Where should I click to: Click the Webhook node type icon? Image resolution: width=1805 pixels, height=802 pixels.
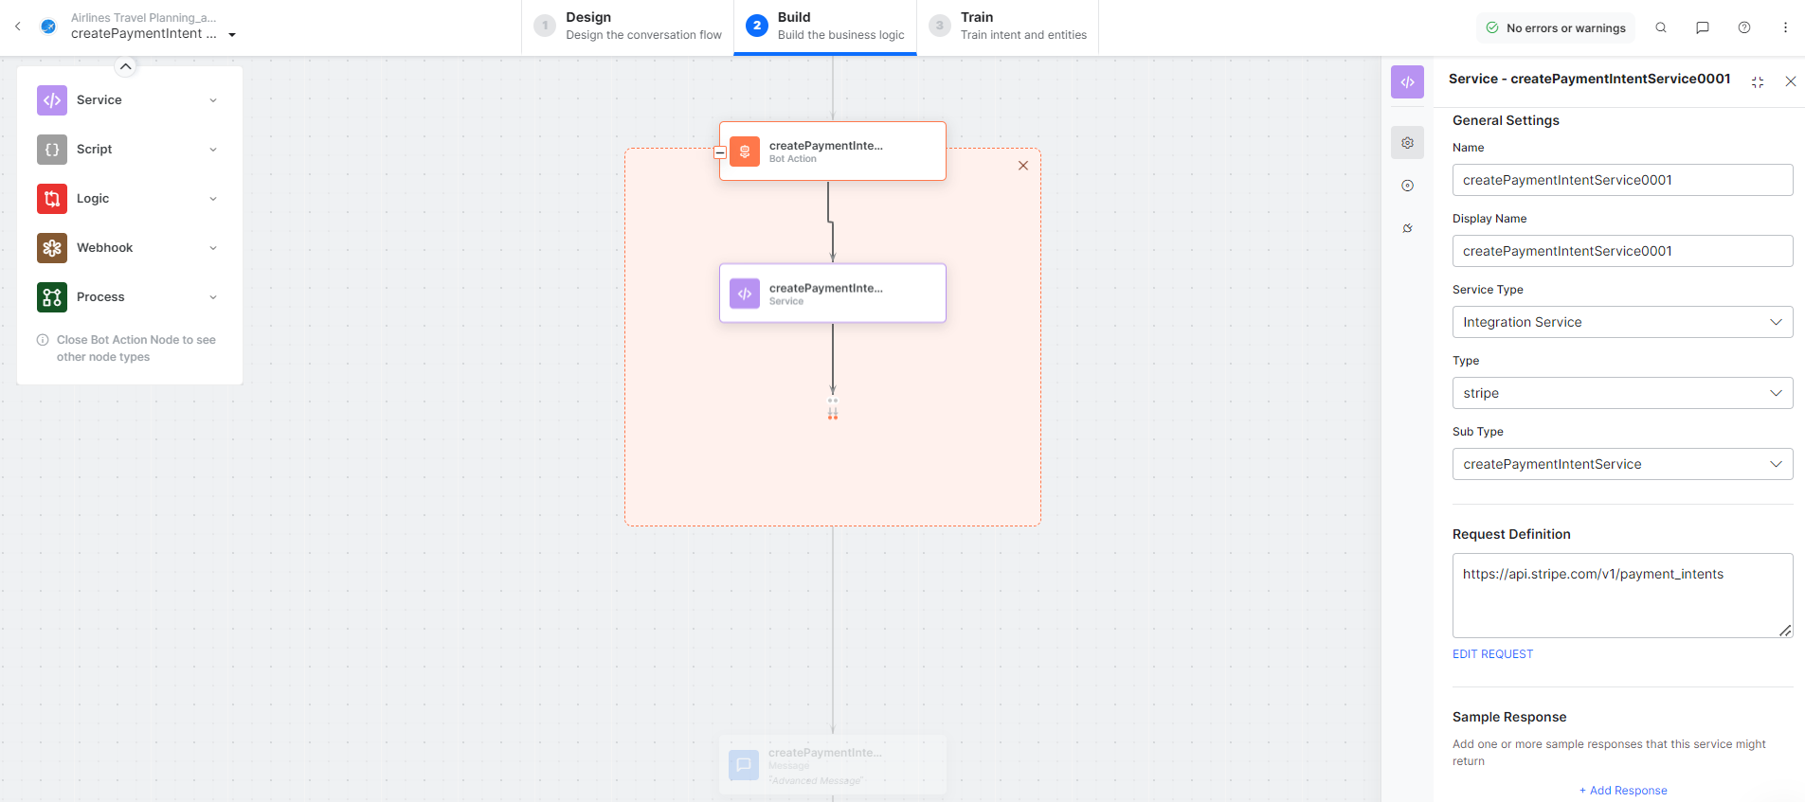click(52, 248)
